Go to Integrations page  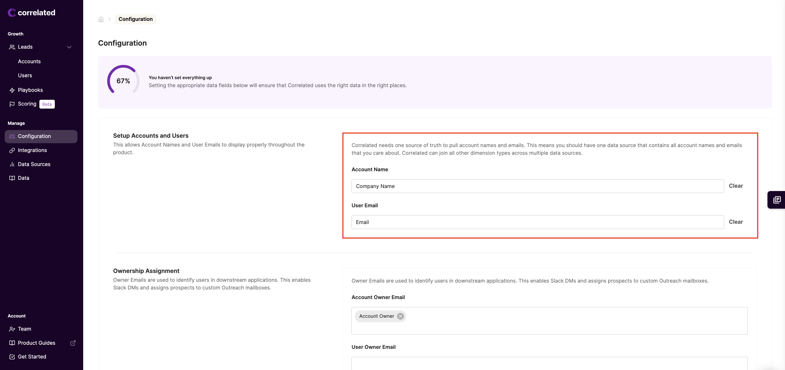[32, 150]
